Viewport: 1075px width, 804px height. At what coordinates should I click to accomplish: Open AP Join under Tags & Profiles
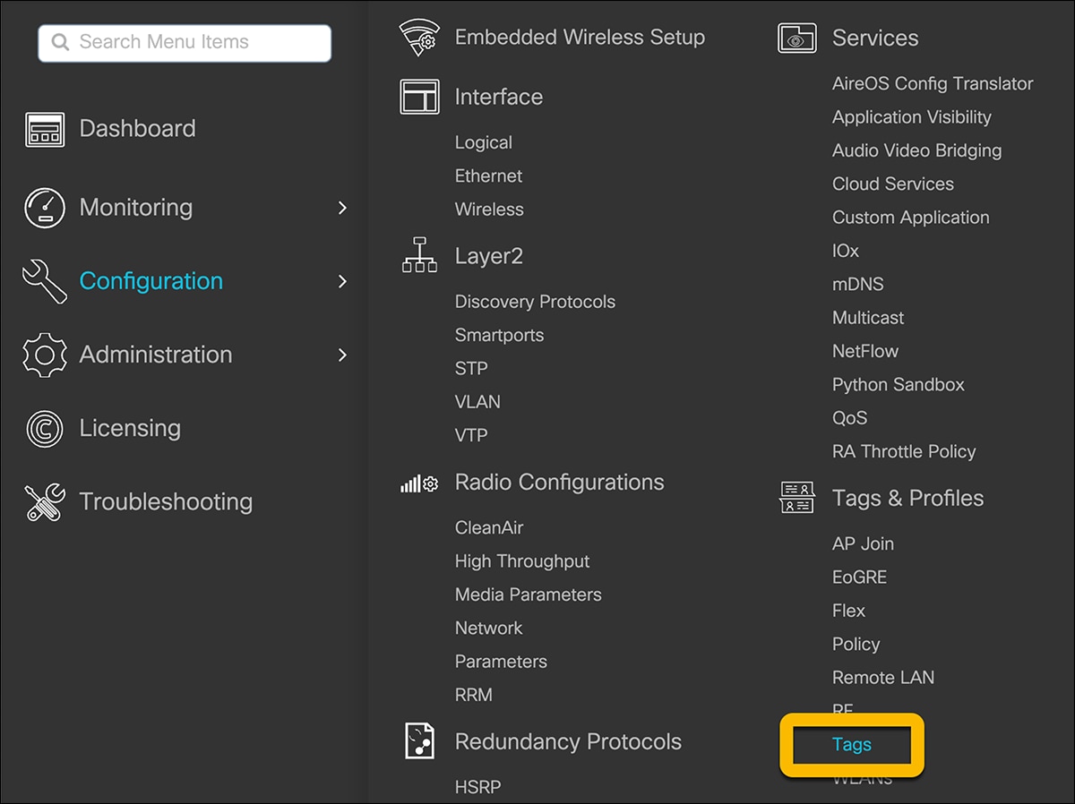point(863,544)
